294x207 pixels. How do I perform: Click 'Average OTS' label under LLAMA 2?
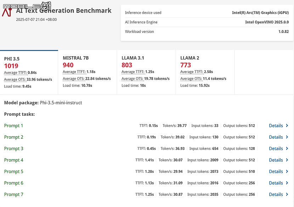[191, 79]
